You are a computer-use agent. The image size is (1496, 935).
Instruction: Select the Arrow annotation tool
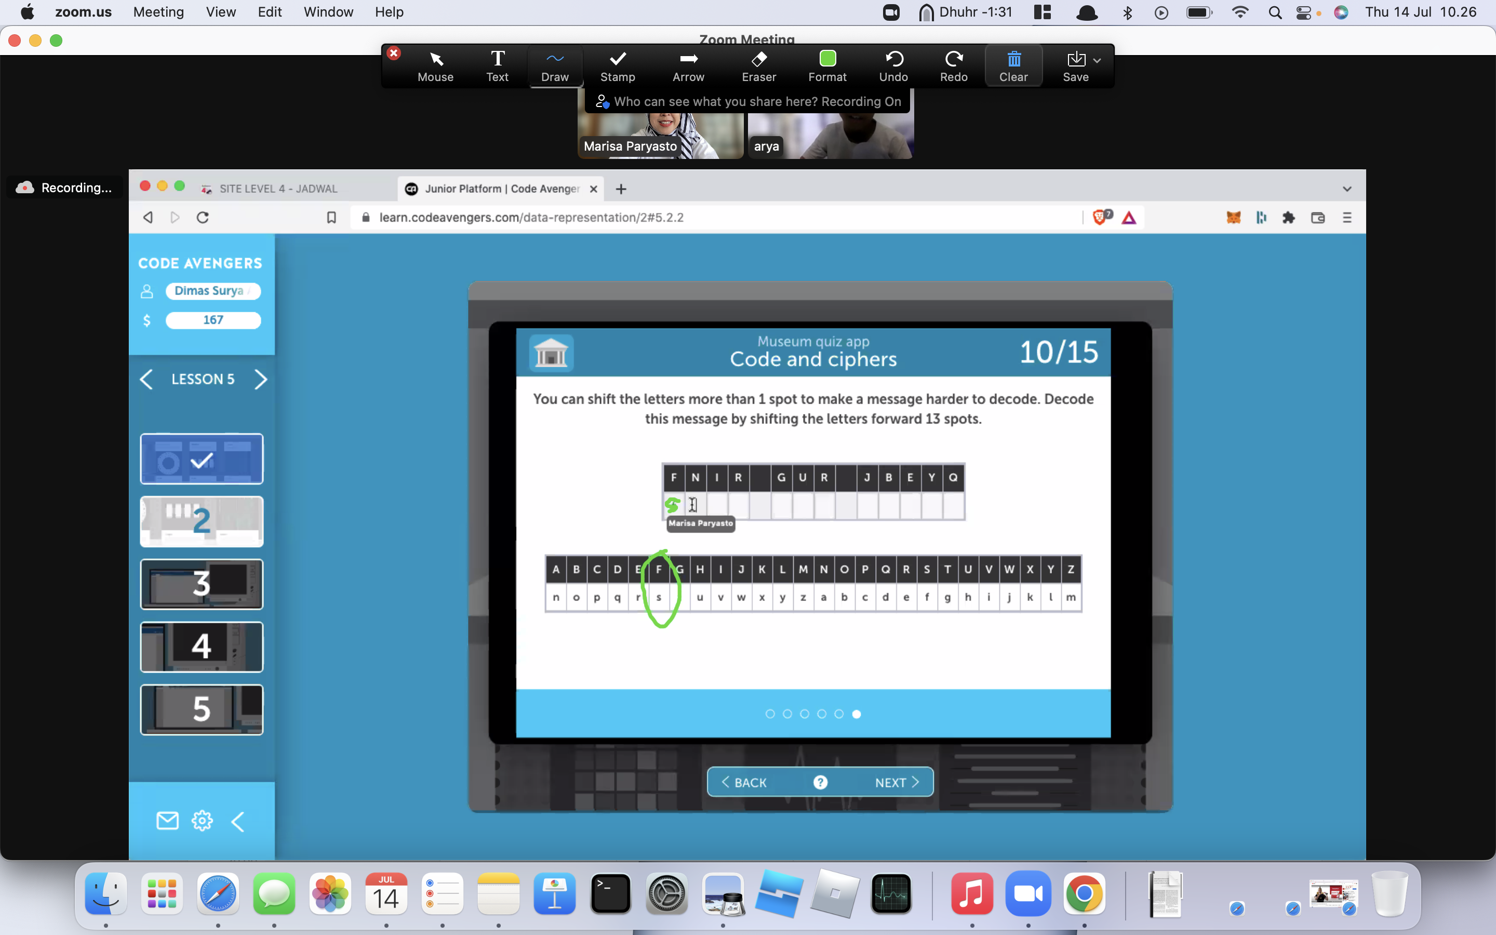688,67
